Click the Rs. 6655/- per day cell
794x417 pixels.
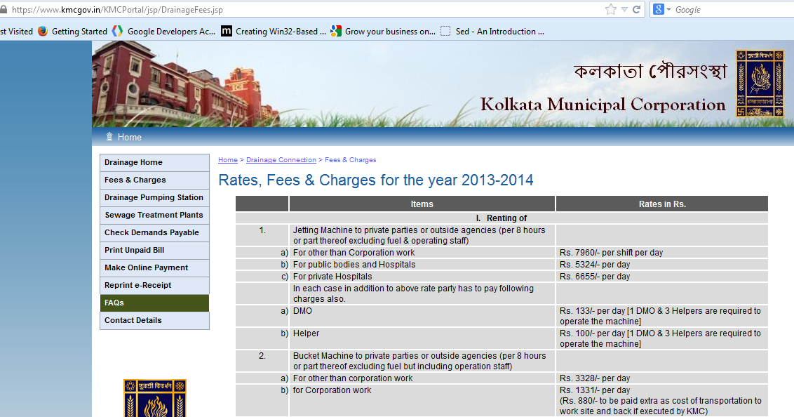coord(662,277)
